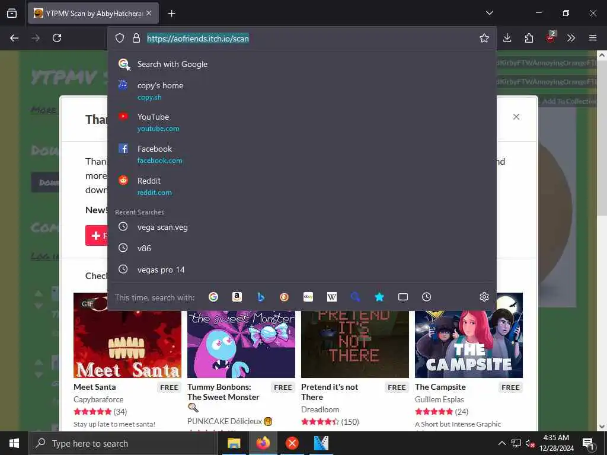This screenshot has height=455, width=607.
Task: Open the Vegas Pro taskbar icon
Action: [x=321, y=443]
